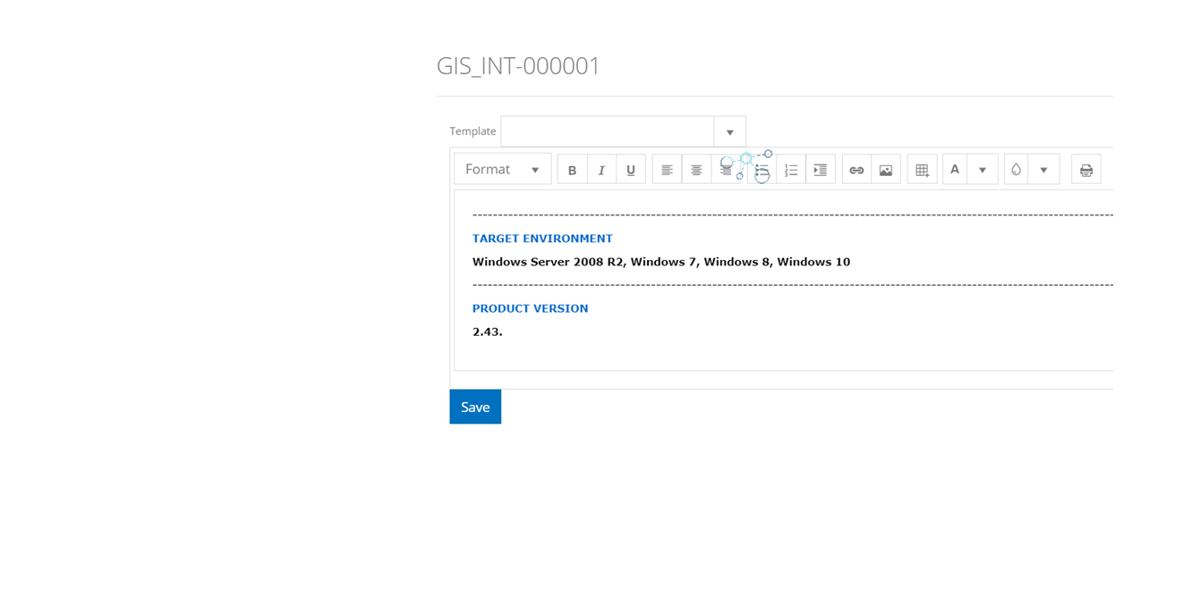Open the font color dropdown arrow
Viewport: 1200px width, 613px height.
pyautogui.click(x=983, y=170)
